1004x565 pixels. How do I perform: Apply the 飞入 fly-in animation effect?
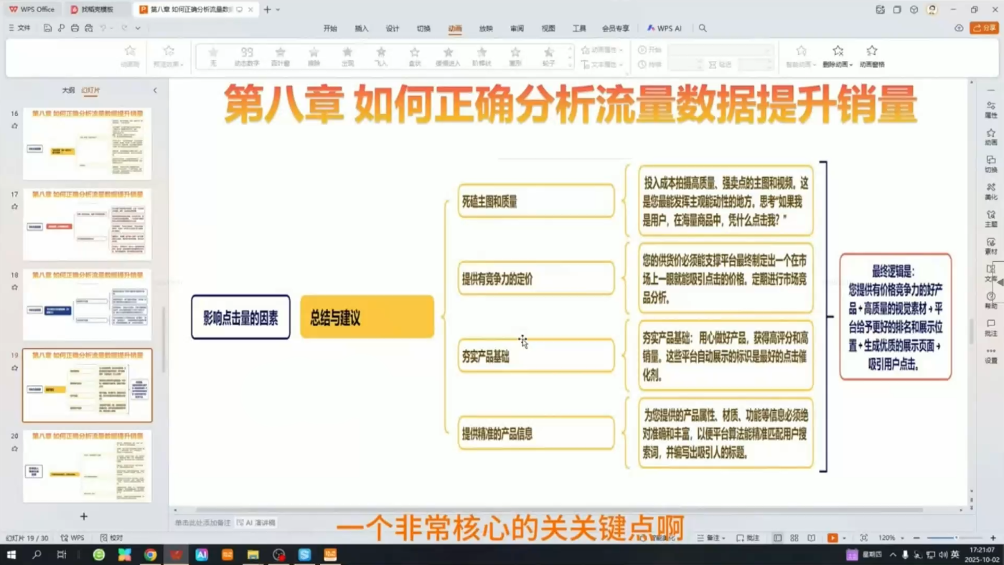click(381, 57)
